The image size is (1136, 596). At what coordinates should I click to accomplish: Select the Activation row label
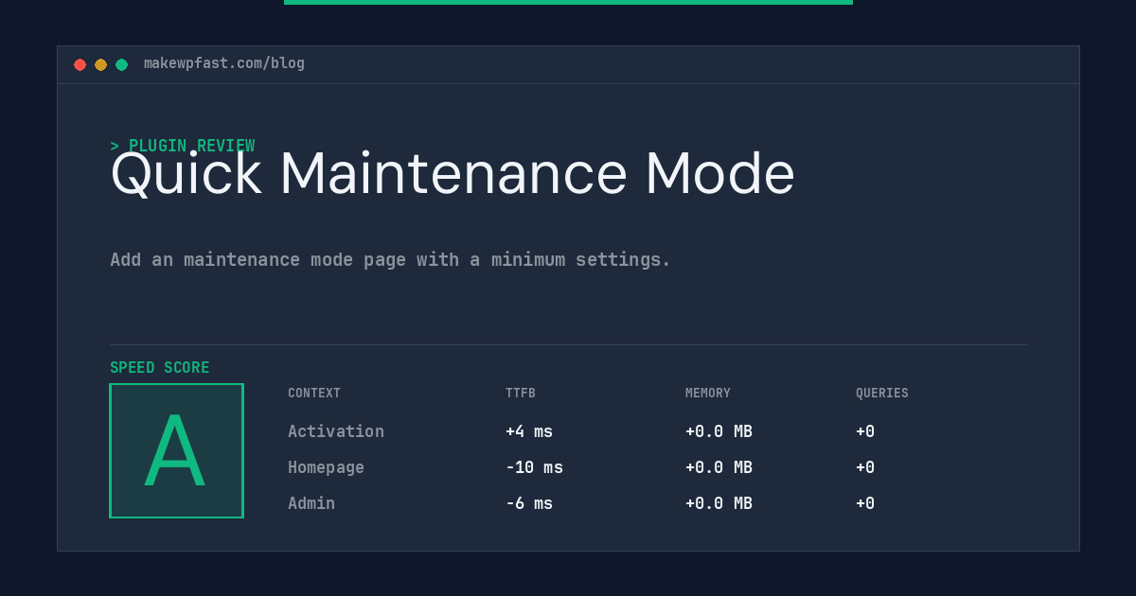[x=336, y=431]
